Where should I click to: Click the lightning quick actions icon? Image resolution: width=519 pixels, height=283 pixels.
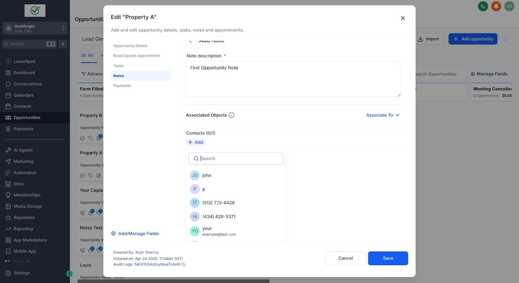point(63,44)
